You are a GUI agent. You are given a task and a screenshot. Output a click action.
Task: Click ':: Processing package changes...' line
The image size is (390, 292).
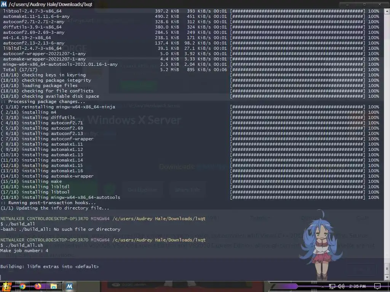tap(43, 102)
